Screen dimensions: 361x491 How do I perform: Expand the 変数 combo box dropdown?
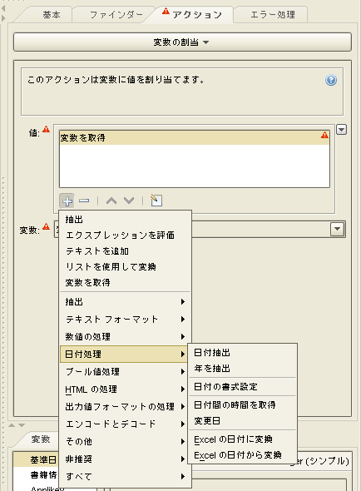tap(337, 229)
